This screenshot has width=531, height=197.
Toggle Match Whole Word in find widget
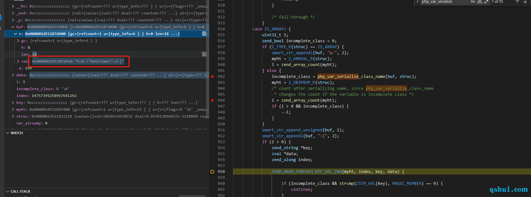coord(480,2)
